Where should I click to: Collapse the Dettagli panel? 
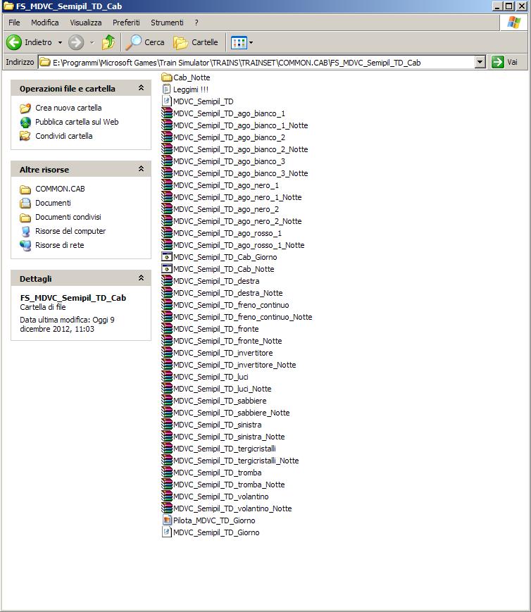tap(142, 278)
